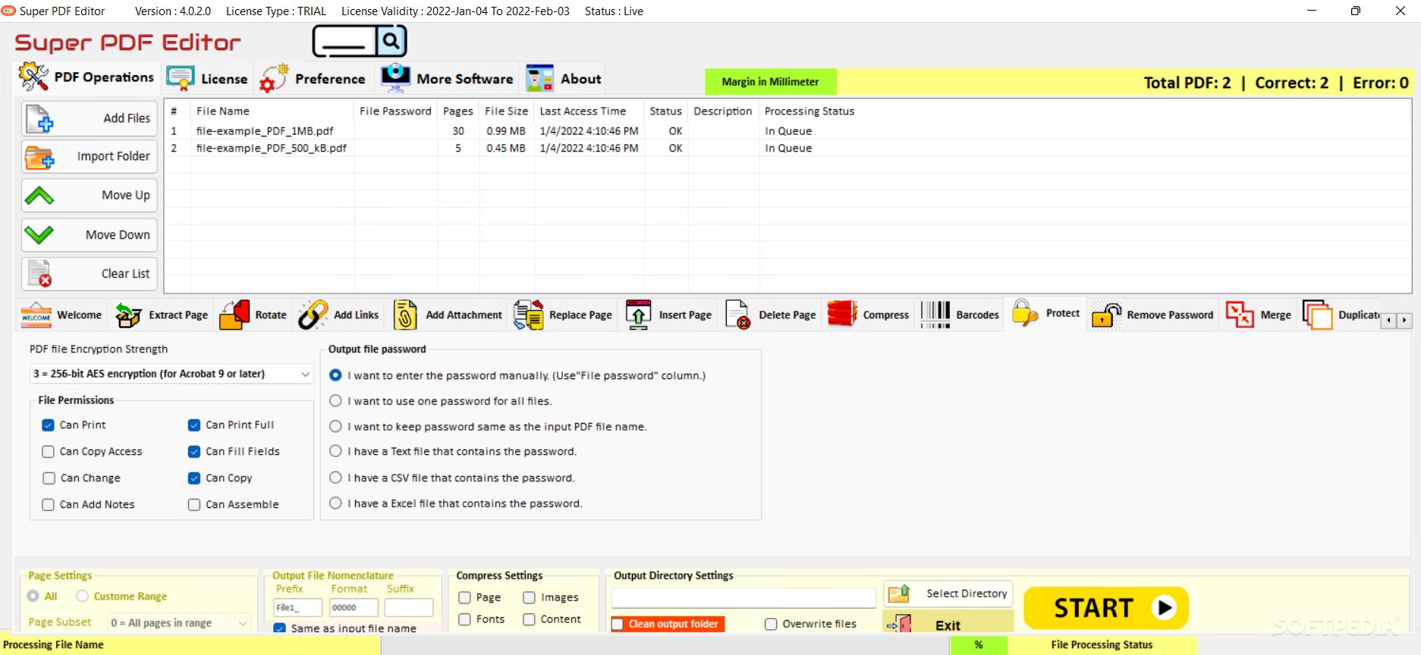Click the Welcome tab icon
Viewport: 1421px width, 655px height.
point(36,315)
